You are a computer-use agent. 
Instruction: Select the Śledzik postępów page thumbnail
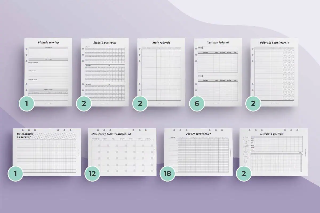105,72
